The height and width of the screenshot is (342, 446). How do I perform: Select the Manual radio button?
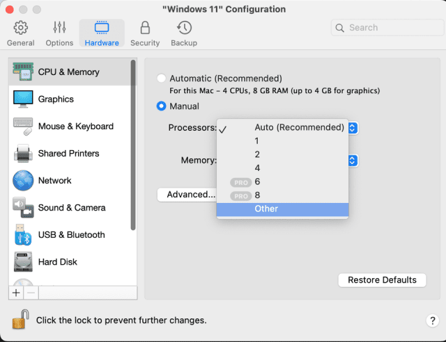pyautogui.click(x=162, y=106)
